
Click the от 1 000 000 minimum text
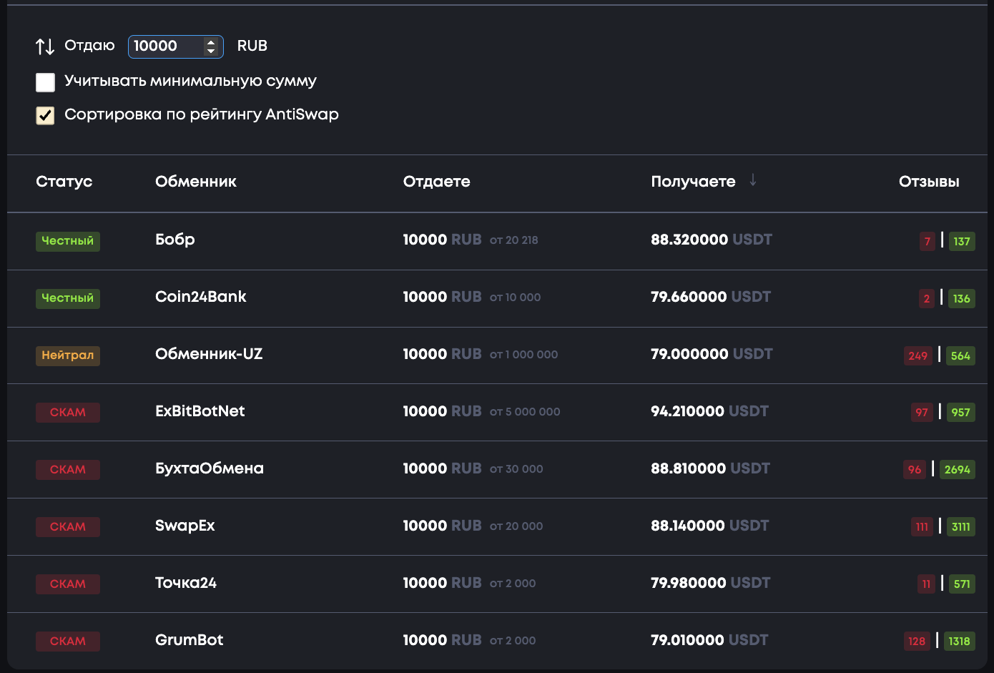(524, 355)
